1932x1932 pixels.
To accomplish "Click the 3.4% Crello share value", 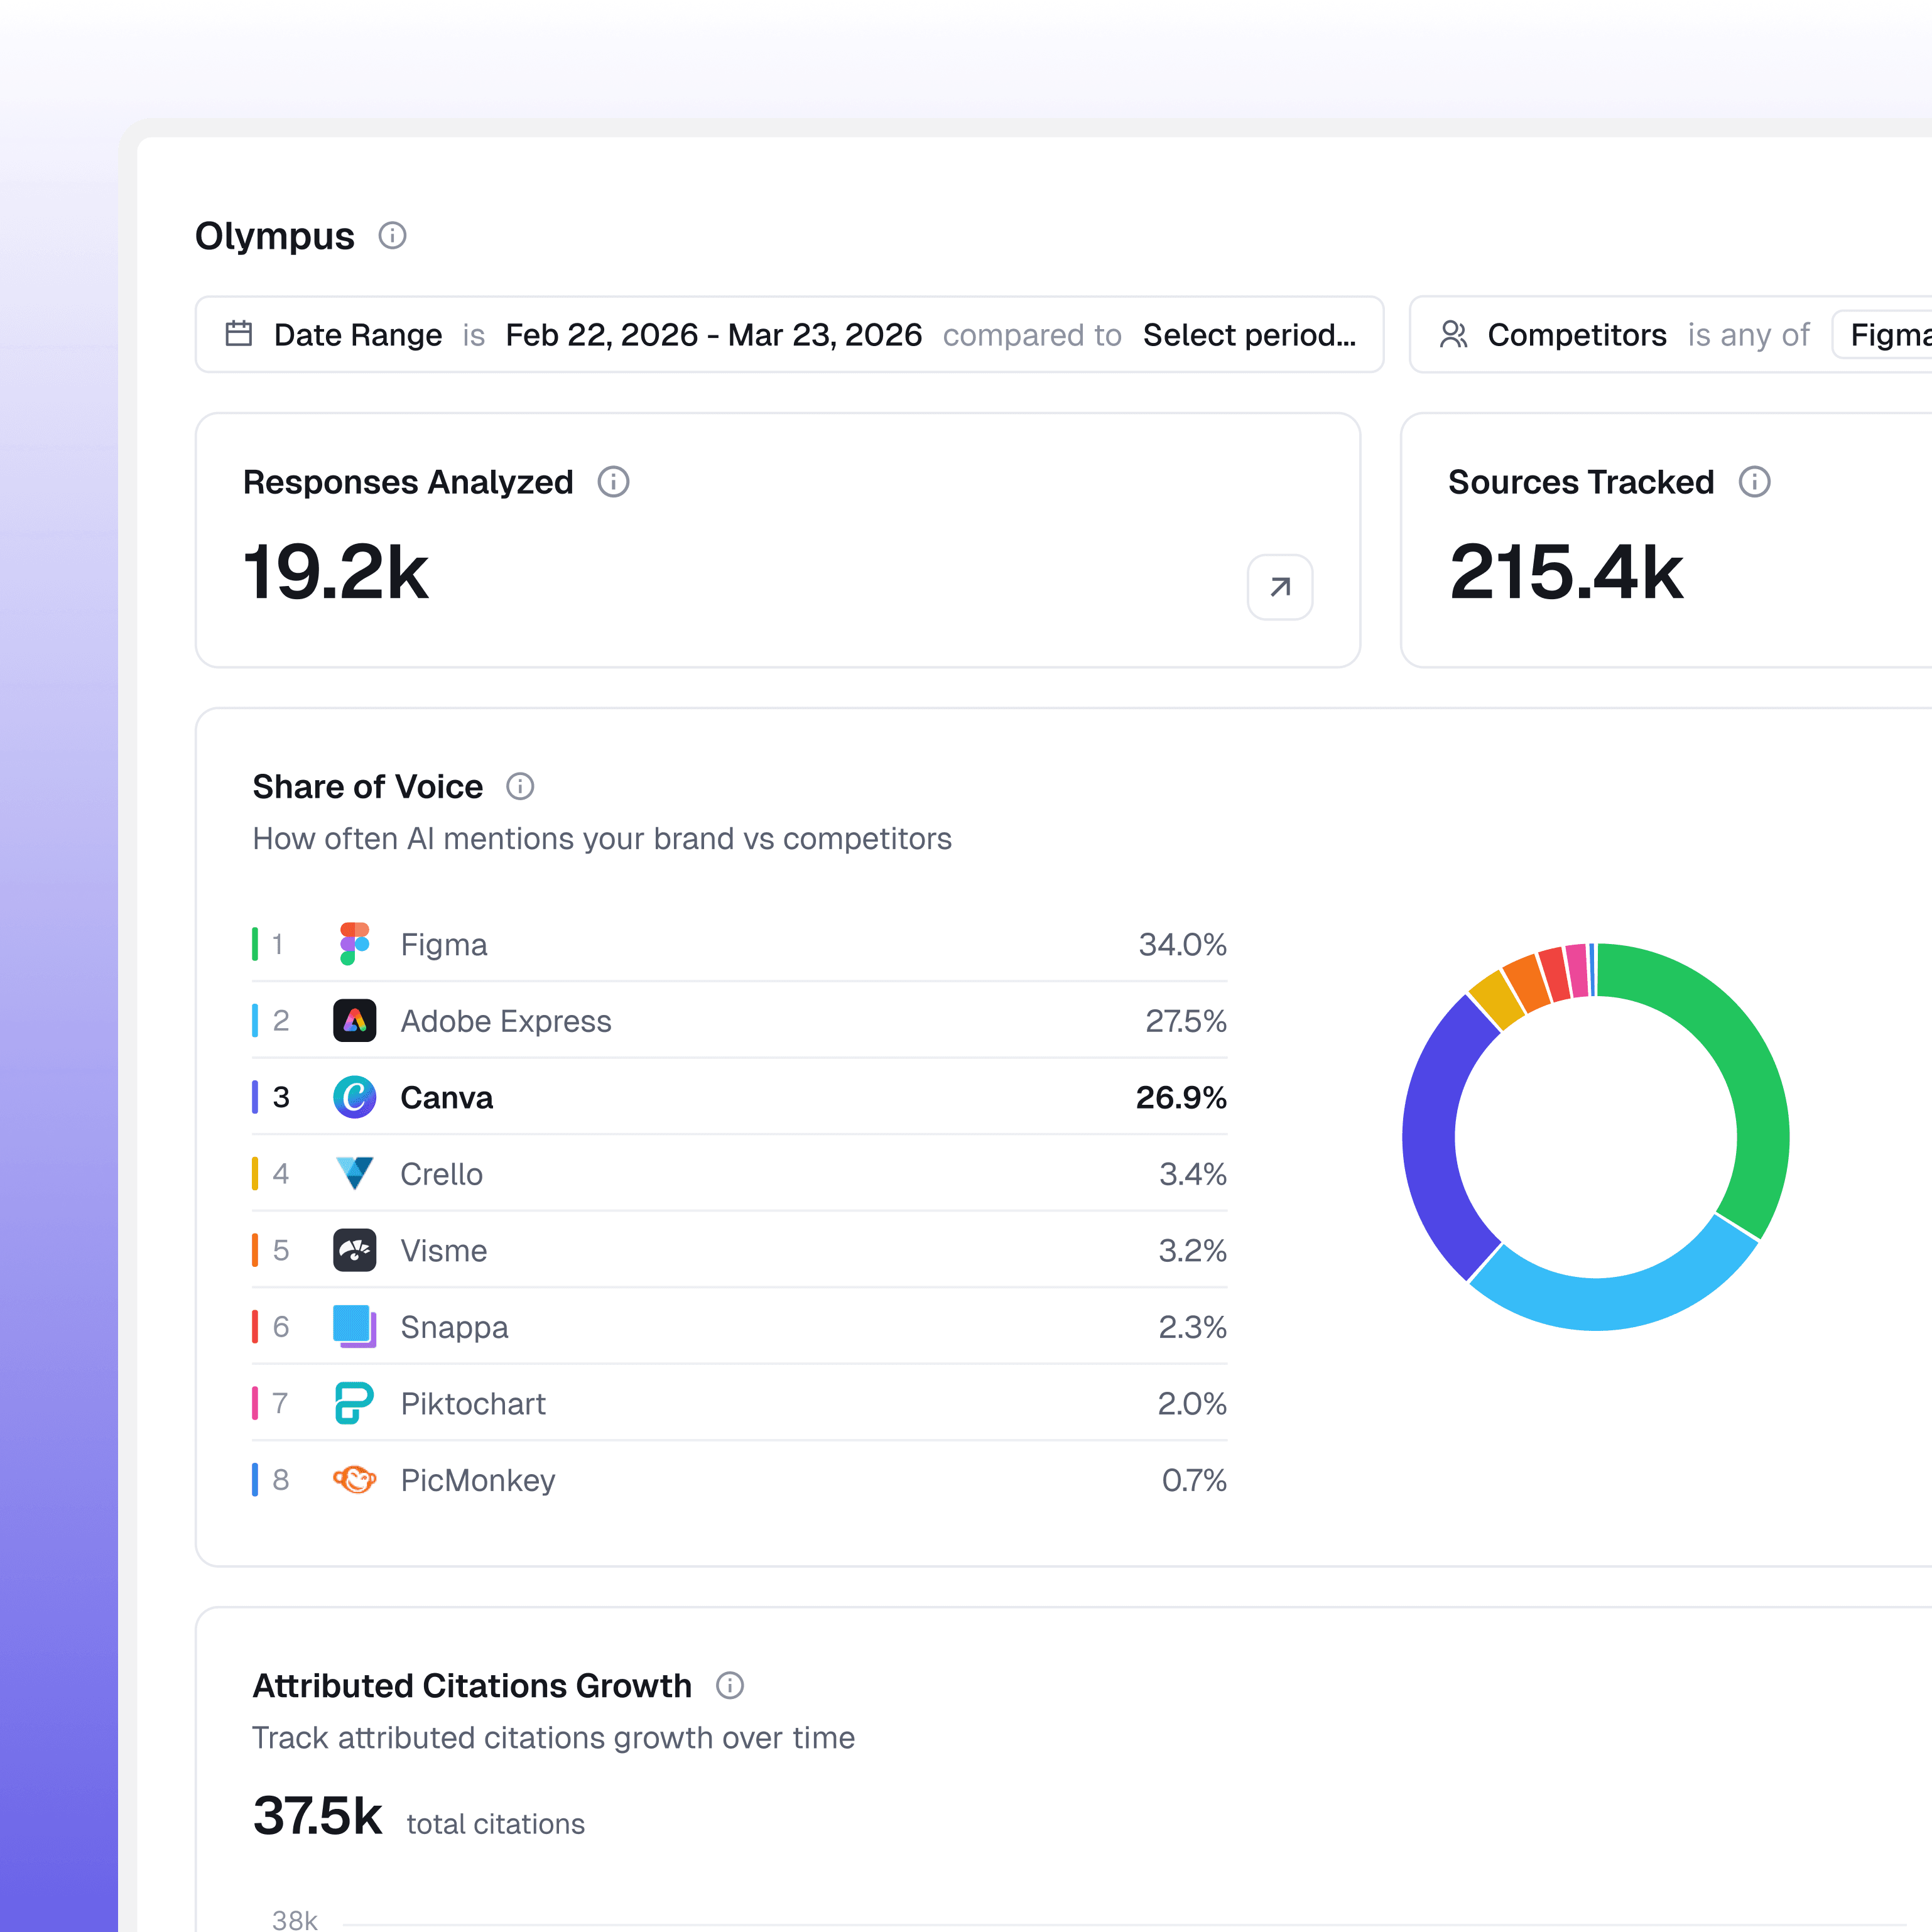I will [1193, 1174].
